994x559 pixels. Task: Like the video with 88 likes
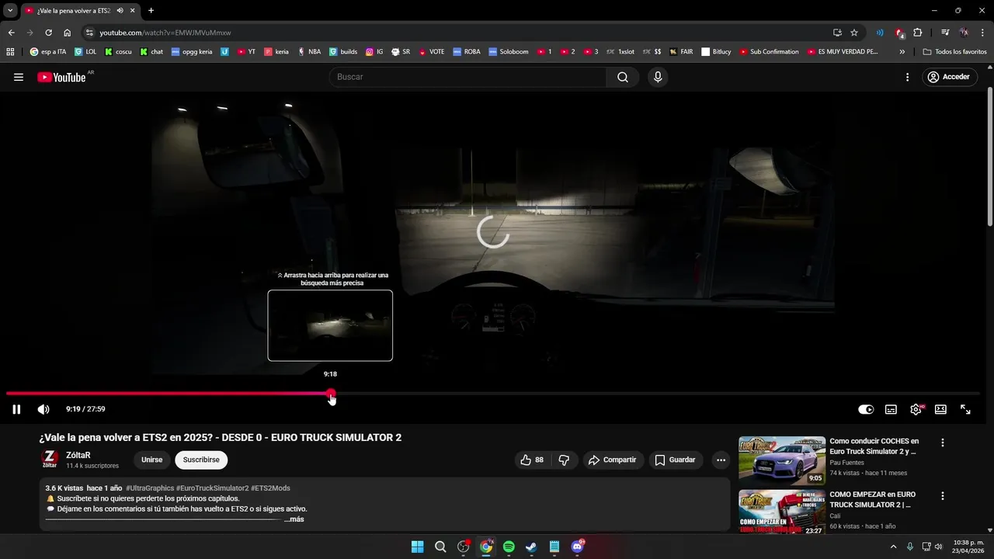pos(533,460)
